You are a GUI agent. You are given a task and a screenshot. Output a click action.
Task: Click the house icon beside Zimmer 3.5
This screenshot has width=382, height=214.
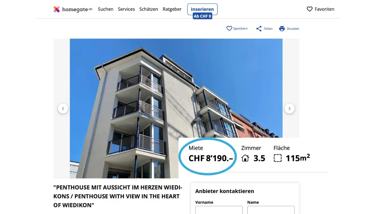click(245, 158)
